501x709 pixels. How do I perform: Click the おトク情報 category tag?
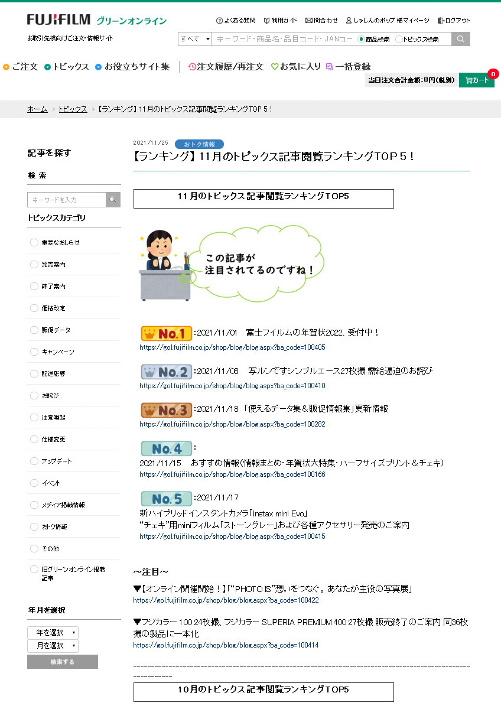coord(200,144)
